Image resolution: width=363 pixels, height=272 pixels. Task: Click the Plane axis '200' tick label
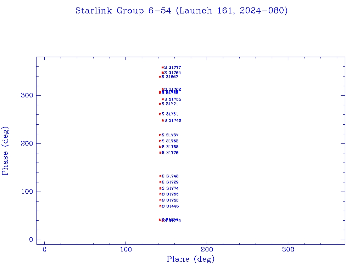[x=207, y=249]
